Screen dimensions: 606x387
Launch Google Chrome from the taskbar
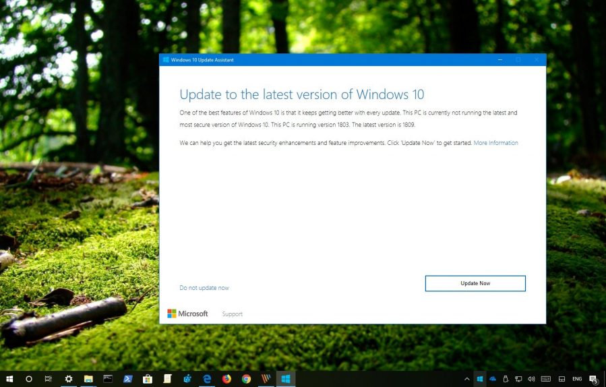point(246,379)
